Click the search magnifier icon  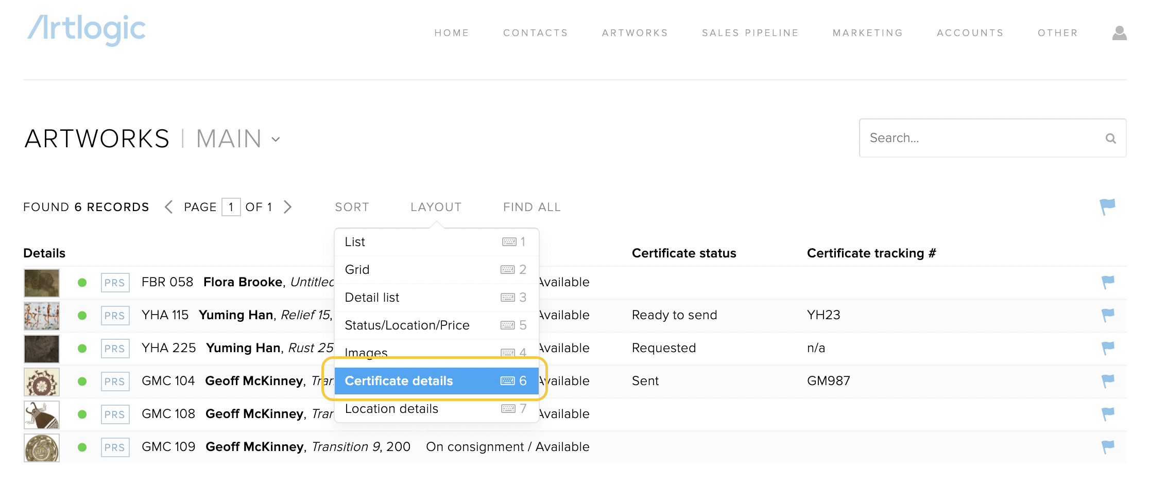point(1110,138)
